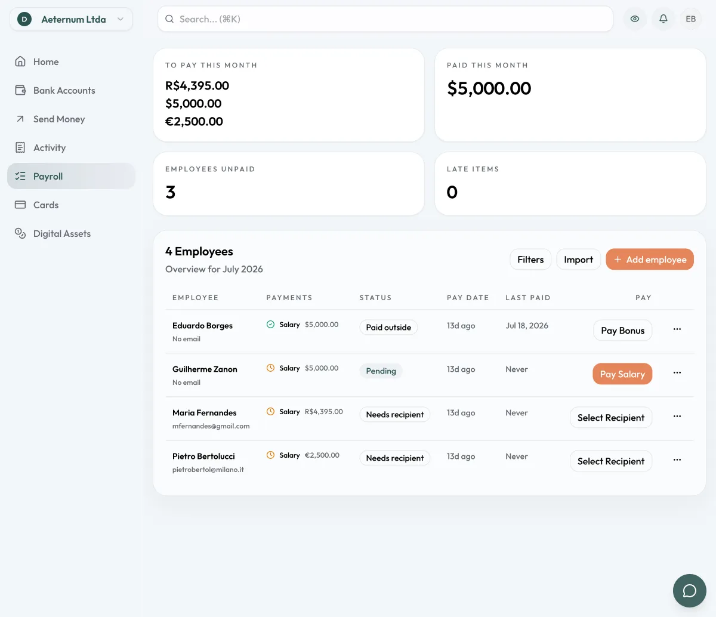Open the Activity page
This screenshot has width=716, height=617.
(x=72, y=147)
